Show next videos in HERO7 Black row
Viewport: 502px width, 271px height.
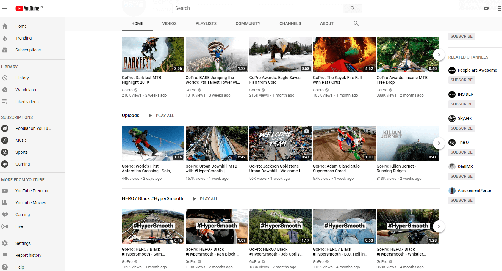point(439,226)
